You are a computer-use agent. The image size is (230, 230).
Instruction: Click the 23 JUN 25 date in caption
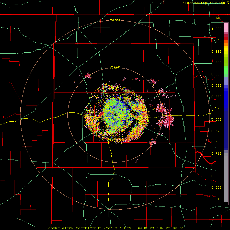coord(160,228)
